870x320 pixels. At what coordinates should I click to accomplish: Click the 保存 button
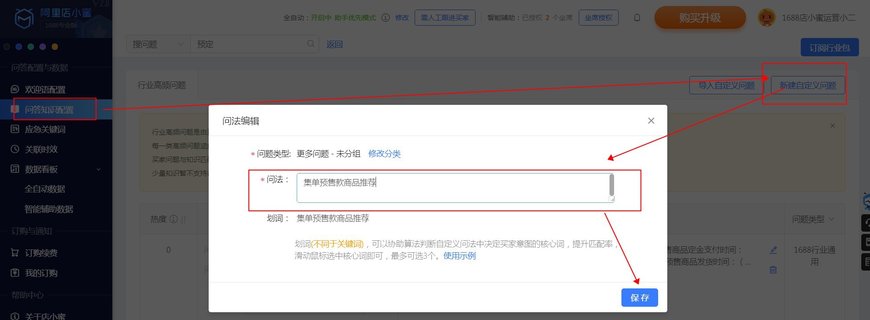pos(640,298)
